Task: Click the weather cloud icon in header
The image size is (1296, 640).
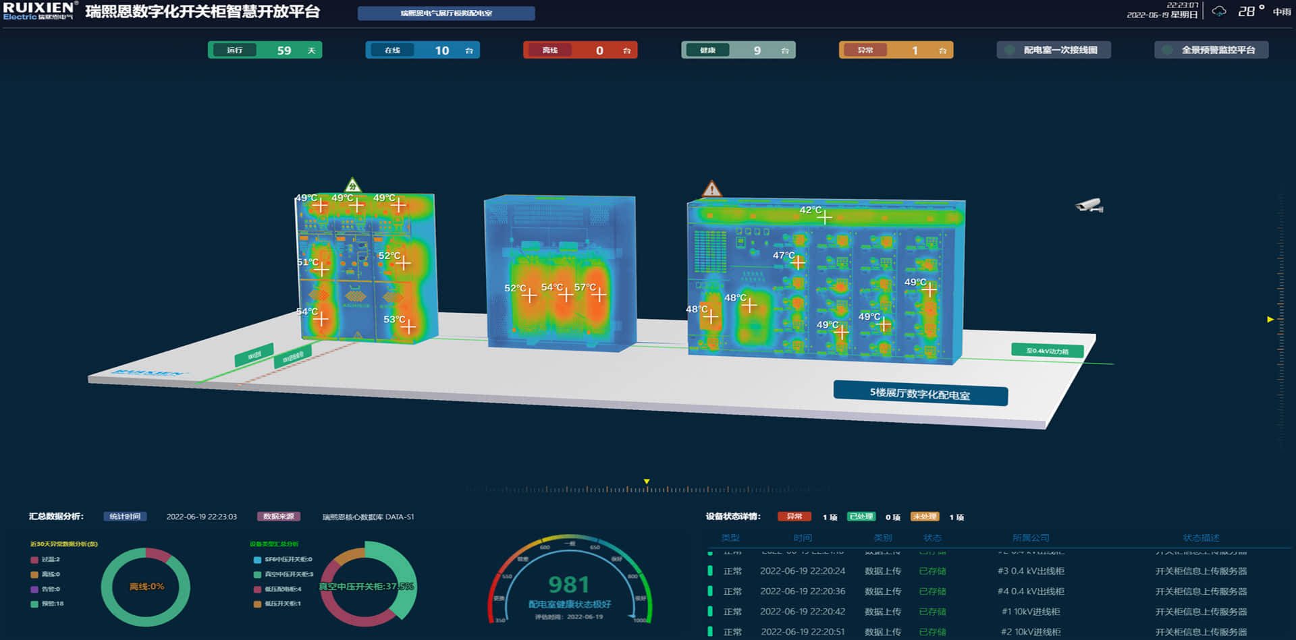Action: (x=1219, y=11)
